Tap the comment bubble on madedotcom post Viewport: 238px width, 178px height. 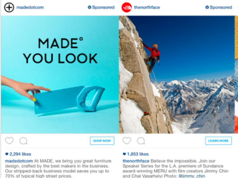(23, 141)
